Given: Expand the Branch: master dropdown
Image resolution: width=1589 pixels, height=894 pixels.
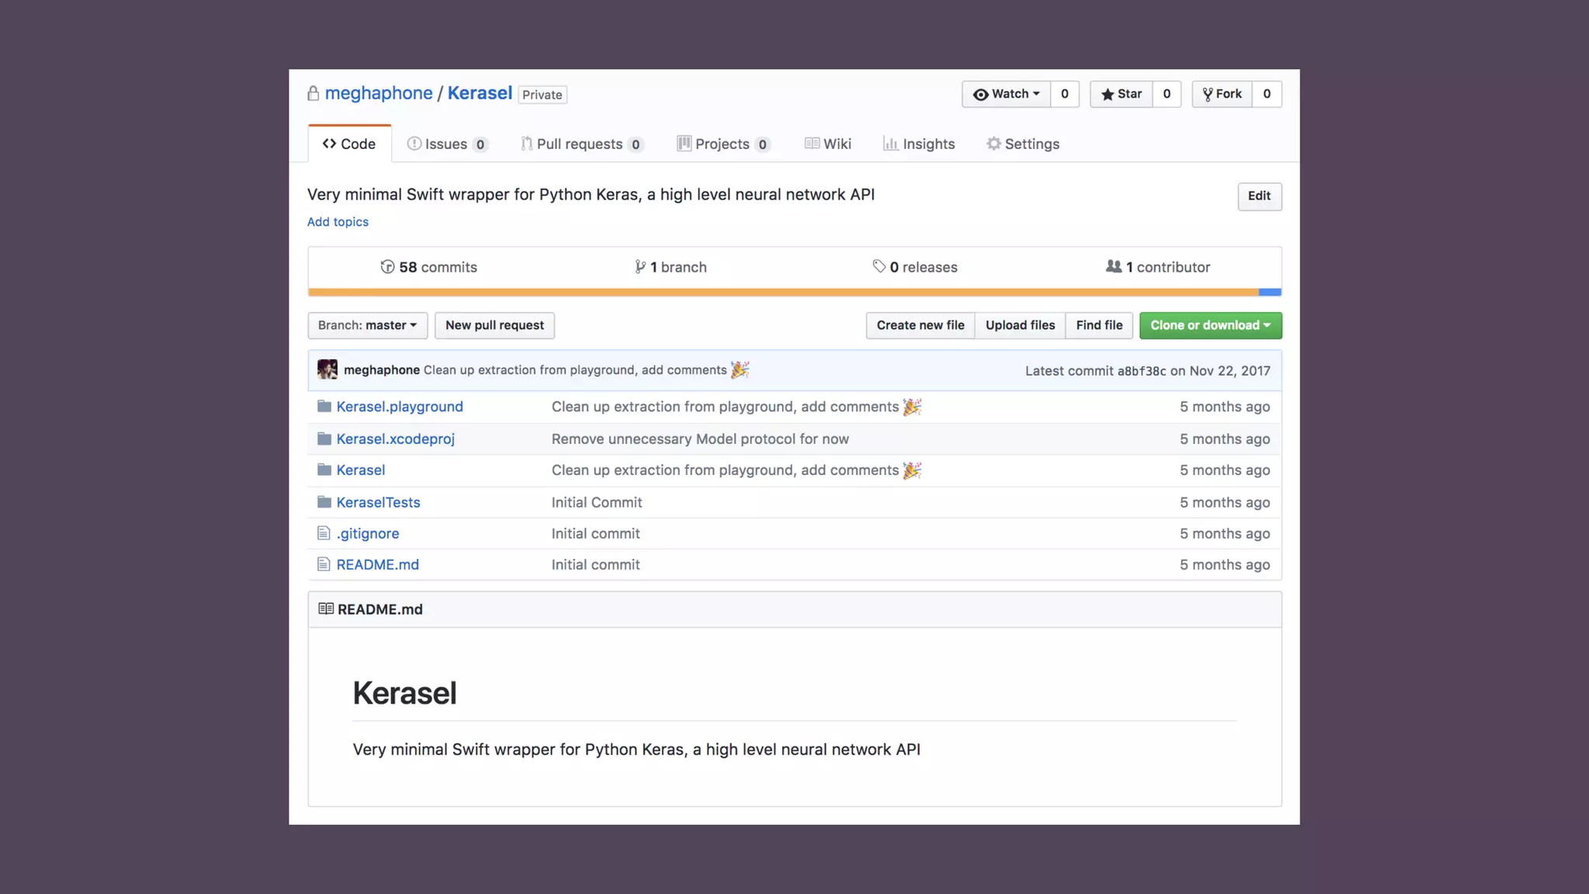Looking at the screenshot, I should (367, 325).
